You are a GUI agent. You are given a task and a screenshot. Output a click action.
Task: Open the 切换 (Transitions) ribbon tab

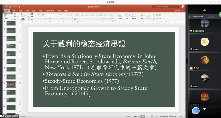pos(34,11)
